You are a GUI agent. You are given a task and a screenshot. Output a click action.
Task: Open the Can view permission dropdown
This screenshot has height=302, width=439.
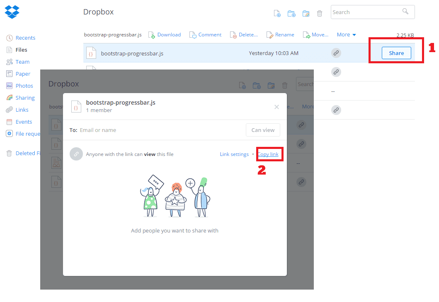tap(263, 129)
